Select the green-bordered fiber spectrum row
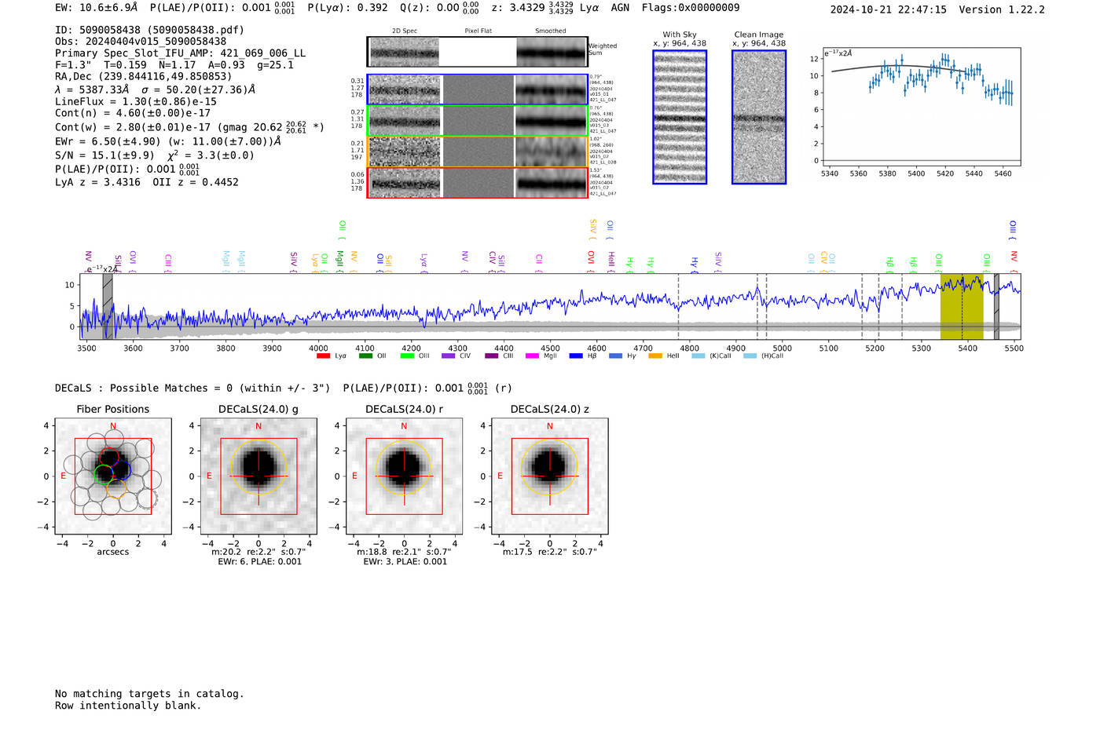This screenshot has width=1100, height=748. (478, 121)
